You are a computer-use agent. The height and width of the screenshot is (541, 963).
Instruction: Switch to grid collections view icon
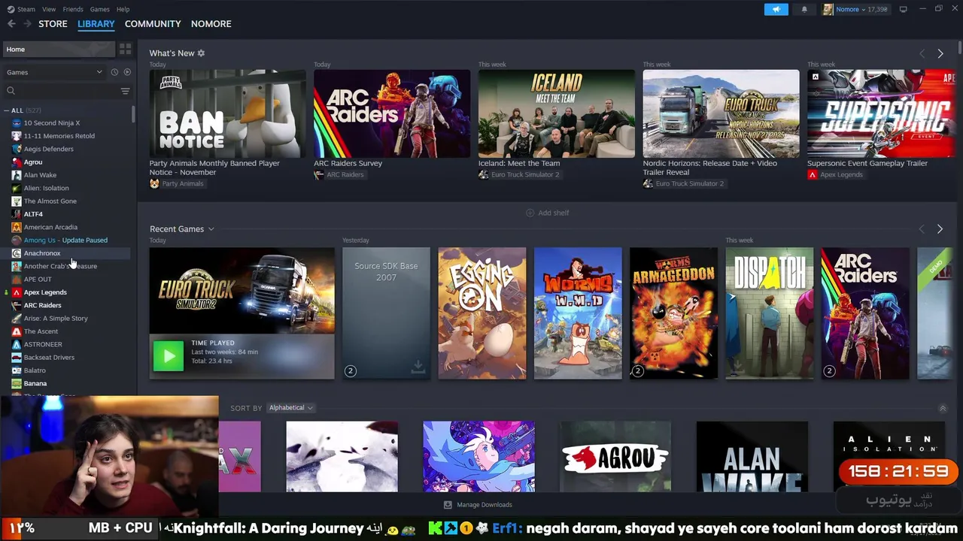tap(125, 49)
